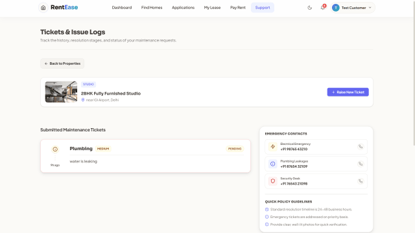Call the Plumbing Leakages phone icon

click(x=361, y=164)
